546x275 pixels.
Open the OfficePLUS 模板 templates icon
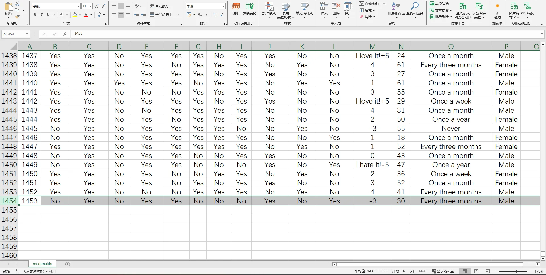[236, 9]
